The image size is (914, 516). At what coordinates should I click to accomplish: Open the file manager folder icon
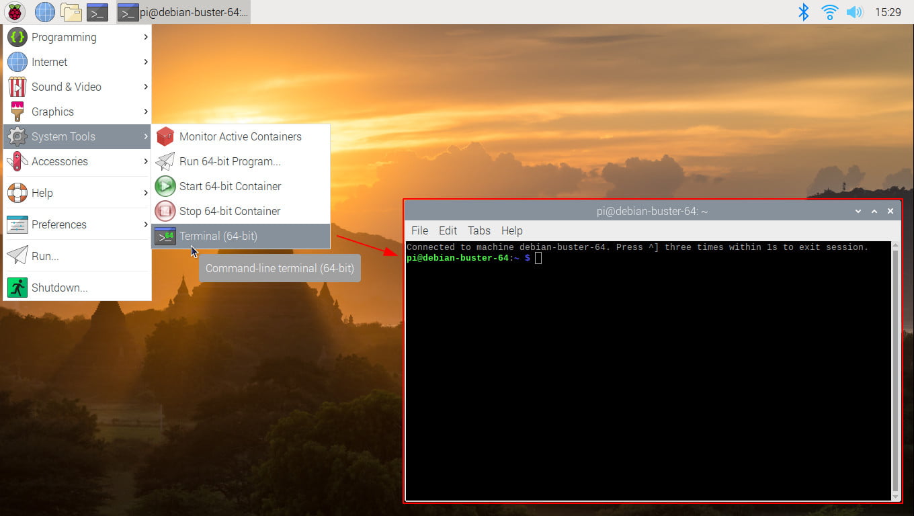pyautogui.click(x=71, y=11)
